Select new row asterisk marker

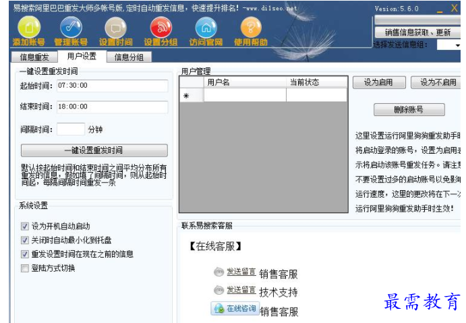tap(192, 96)
